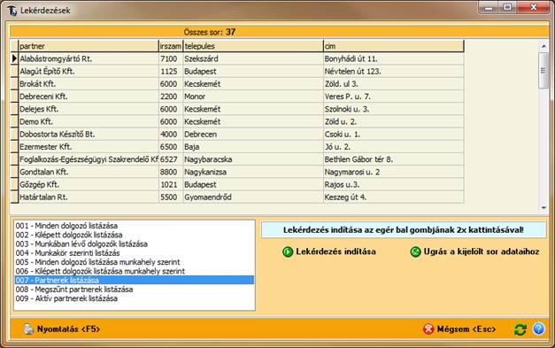Screen dimensions: 555x348
Task: Select the Ezermester Kft. partner cell
Action: [89, 147]
